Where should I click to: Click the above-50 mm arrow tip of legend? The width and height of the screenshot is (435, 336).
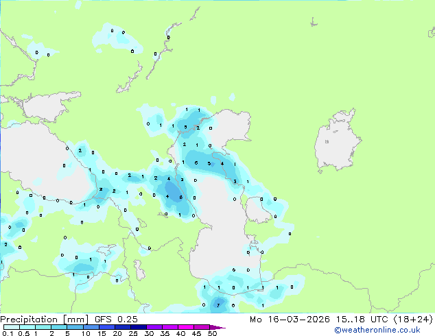click(217, 327)
